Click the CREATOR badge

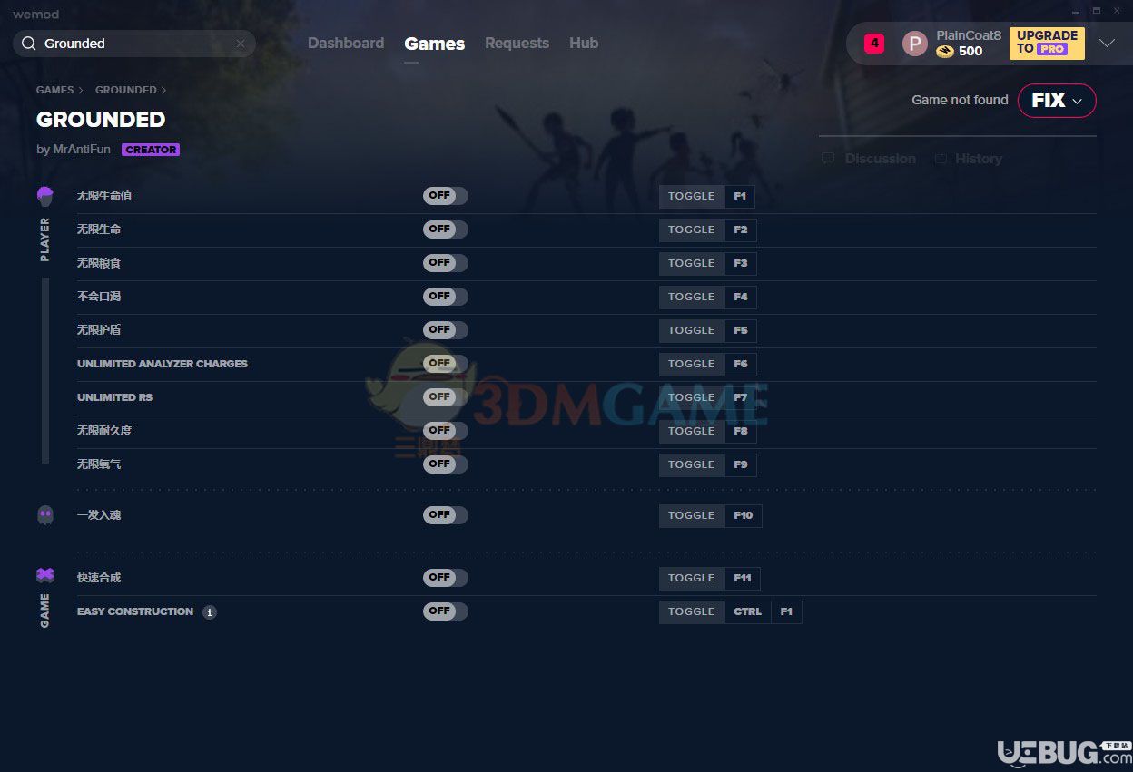(x=151, y=150)
